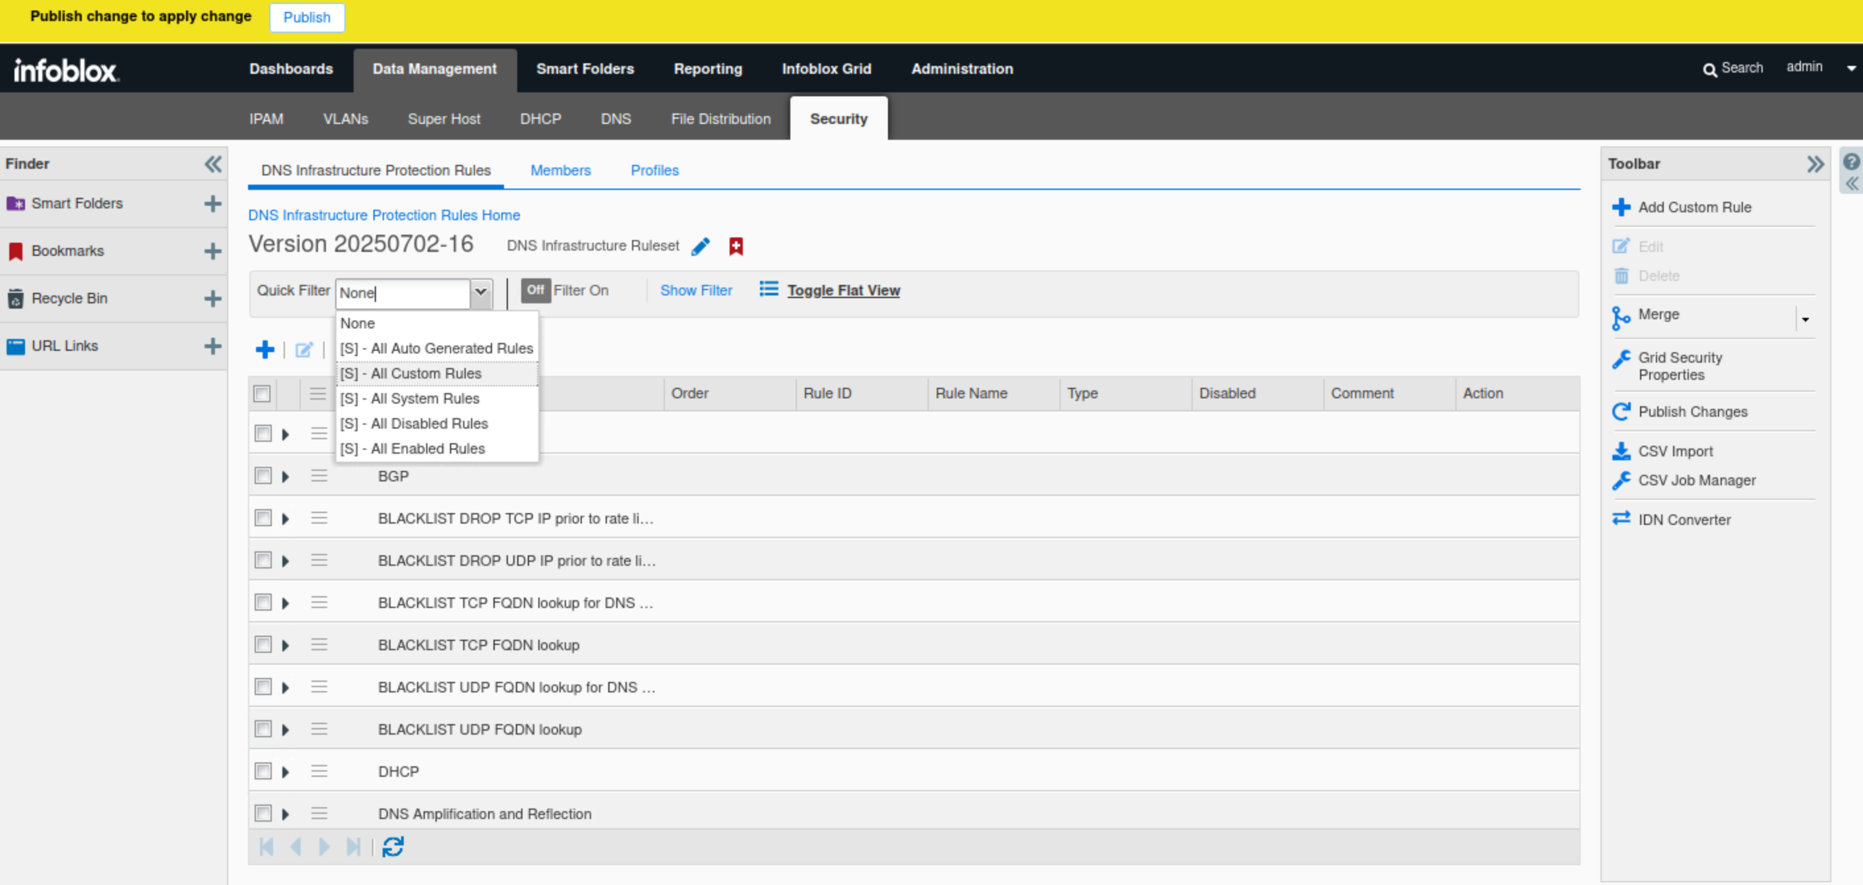Expand DNS Amplification and Reflection category
This screenshot has height=885, width=1863.
[x=286, y=814]
